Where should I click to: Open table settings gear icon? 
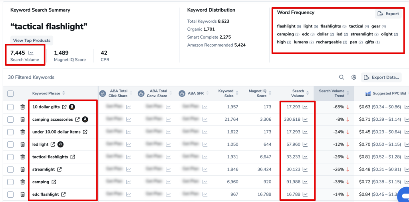click(354, 77)
